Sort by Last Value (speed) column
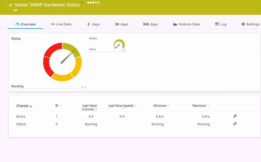Image resolution: width=261 pixels, height=162 pixels. coord(122,106)
